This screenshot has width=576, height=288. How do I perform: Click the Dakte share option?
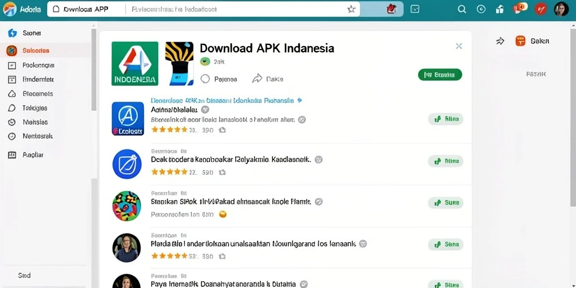[268, 79]
